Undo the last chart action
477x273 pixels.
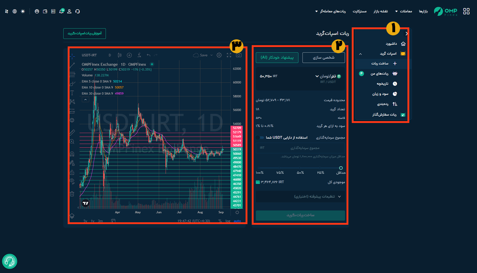(148, 55)
